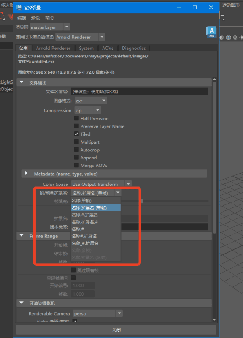Expand the Metadata (name, type, value) section

26,173
